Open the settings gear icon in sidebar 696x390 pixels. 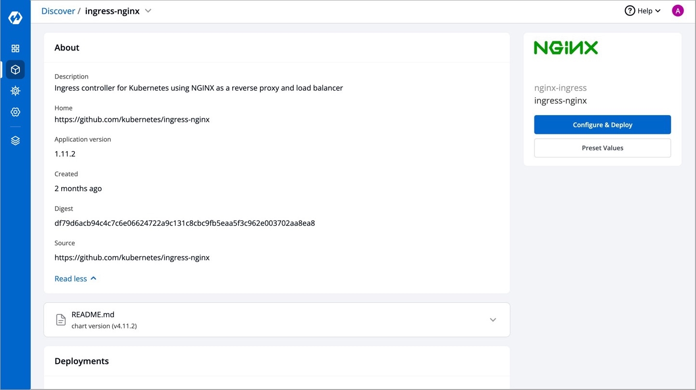[x=15, y=112]
